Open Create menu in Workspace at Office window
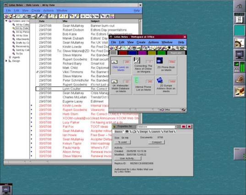Viewport: 246px width, 195px height. 141,42
